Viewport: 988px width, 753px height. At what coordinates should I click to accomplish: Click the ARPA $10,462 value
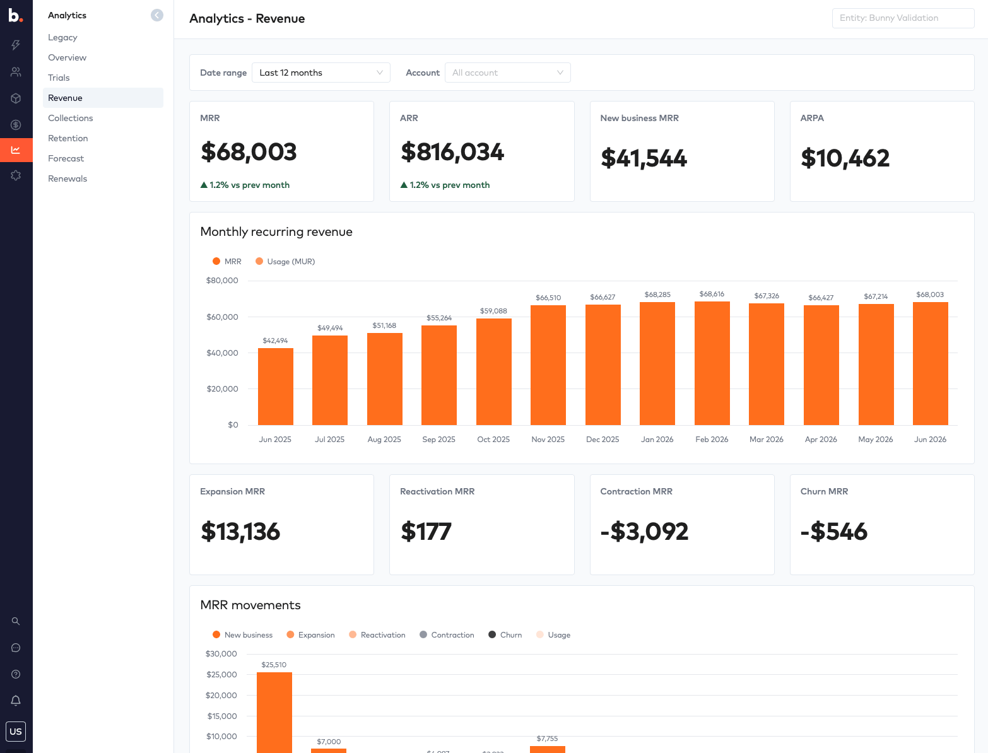(x=845, y=158)
